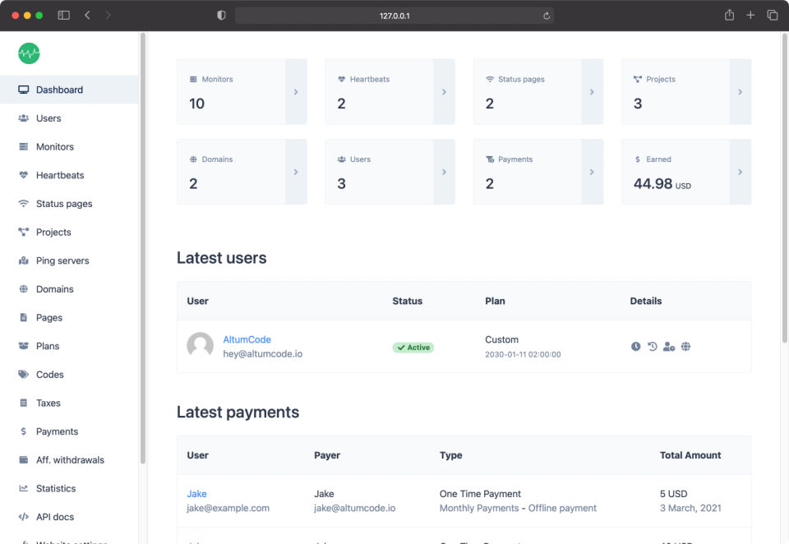
Task: Click the user-clock icon in AltumCode details
Action: tap(669, 346)
